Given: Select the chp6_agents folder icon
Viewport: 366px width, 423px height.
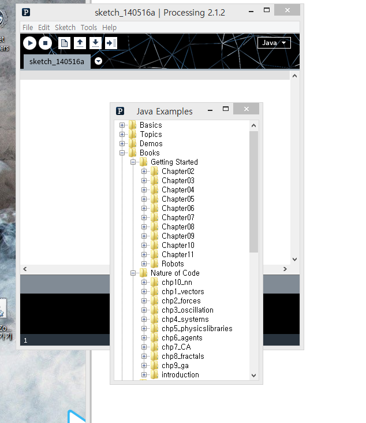Looking at the screenshot, I should [x=155, y=337].
